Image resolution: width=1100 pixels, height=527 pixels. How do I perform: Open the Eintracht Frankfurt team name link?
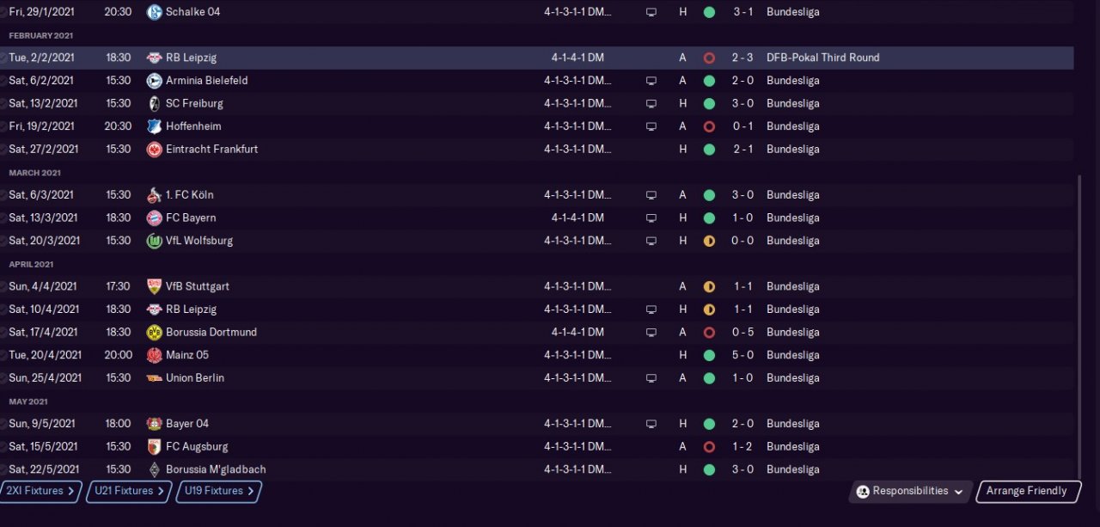(x=211, y=150)
